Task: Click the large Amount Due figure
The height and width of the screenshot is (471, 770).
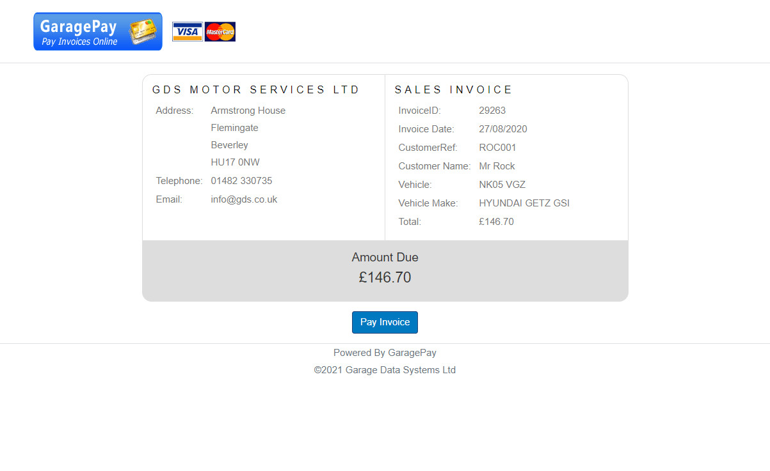Action: pos(385,277)
